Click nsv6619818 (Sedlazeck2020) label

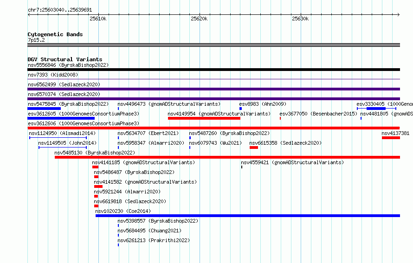(x=130, y=201)
